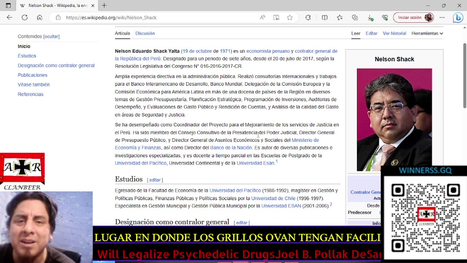Screen dimensions: 467x263
Task: Go back to the previous page
Action: (x=9, y=18)
